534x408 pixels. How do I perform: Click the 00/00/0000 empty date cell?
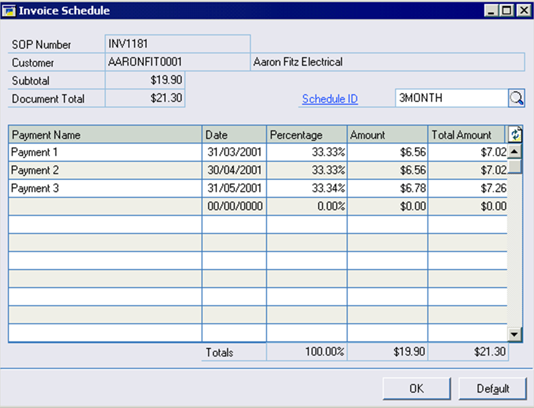[x=234, y=206]
